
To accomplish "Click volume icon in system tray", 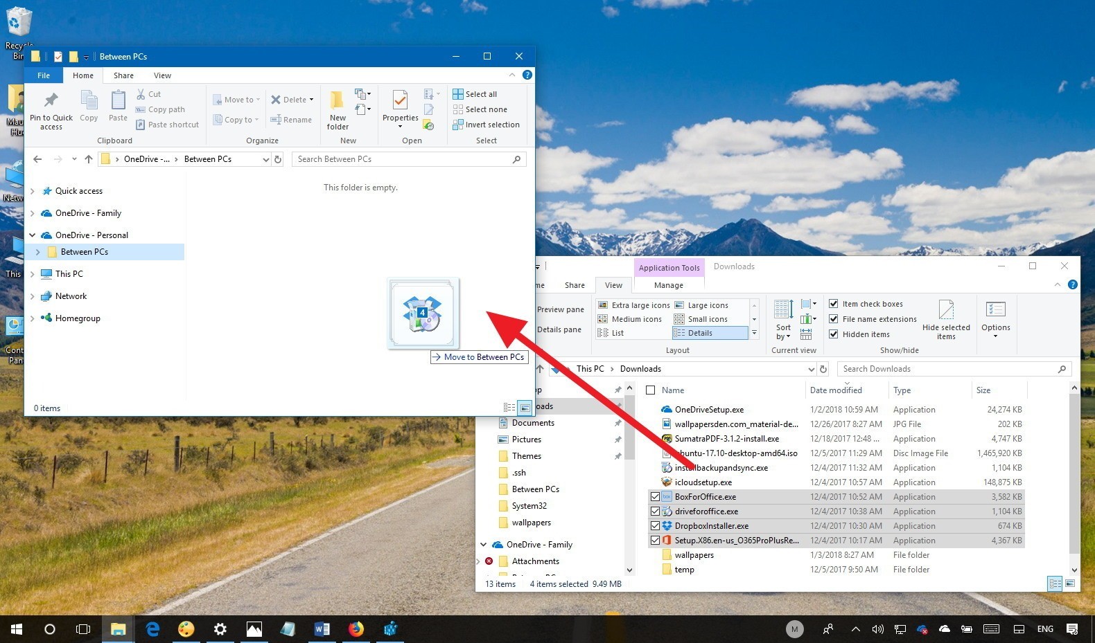I will point(877,629).
